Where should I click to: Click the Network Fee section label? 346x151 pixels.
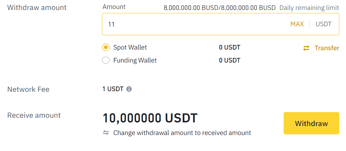click(x=28, y=89)
